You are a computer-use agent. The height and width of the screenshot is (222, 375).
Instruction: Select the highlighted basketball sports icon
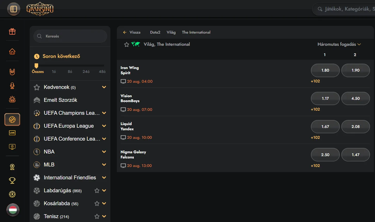point(12,120)
